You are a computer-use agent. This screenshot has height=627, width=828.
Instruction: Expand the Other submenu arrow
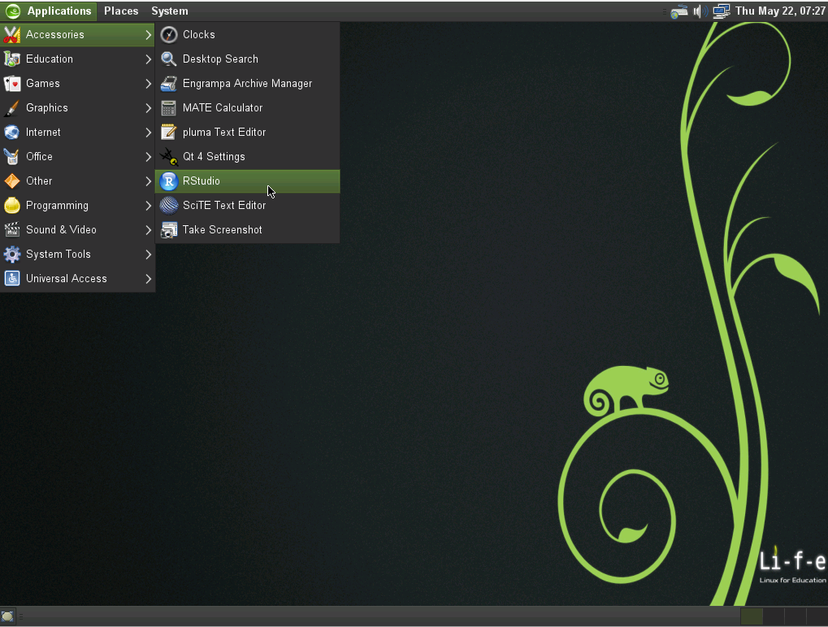pos(149,181)
